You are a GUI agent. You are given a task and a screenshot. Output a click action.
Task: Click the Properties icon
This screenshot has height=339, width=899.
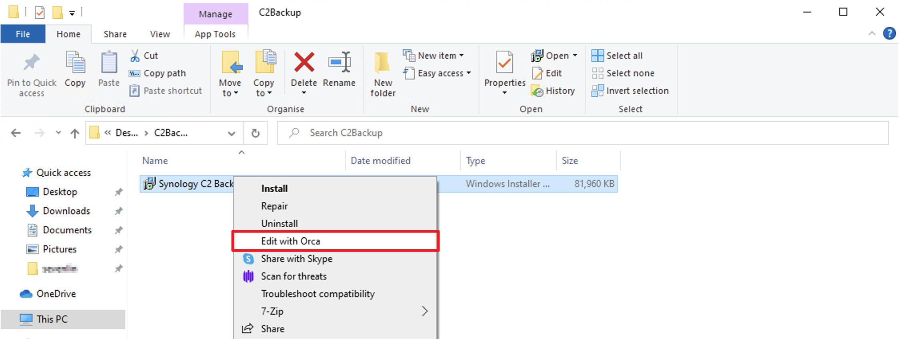(504, 62)
